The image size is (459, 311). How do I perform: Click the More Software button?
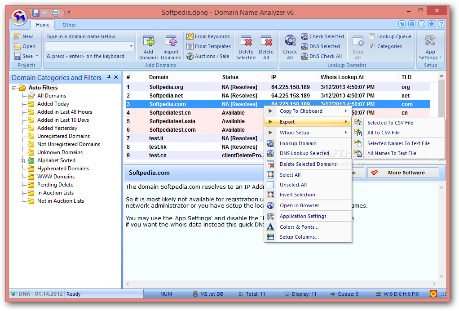(x=402, y=173)
